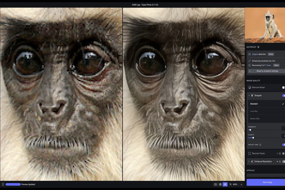
Task: Click Refine button for subject
Action: (x=271, y=54)
